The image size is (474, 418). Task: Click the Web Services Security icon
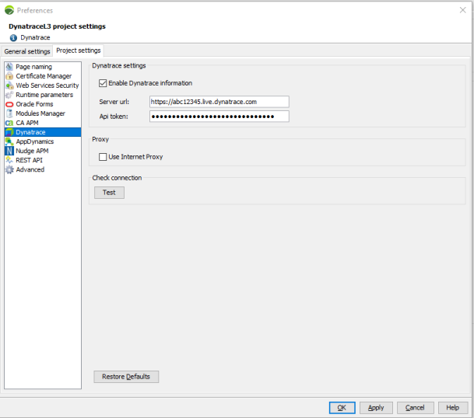point(9,85)
